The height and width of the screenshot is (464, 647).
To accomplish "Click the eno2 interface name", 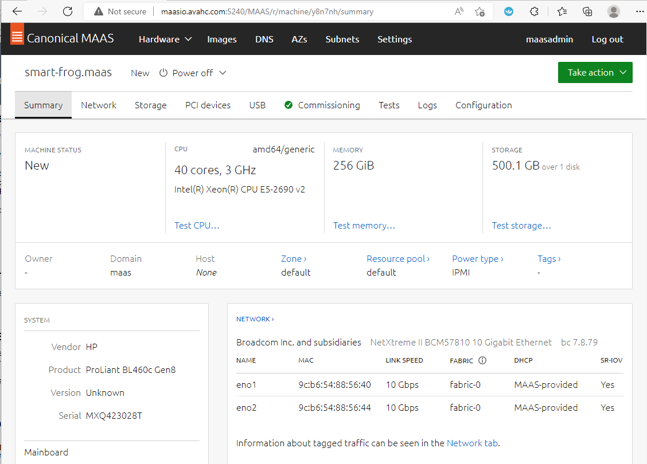I will 246,407.
